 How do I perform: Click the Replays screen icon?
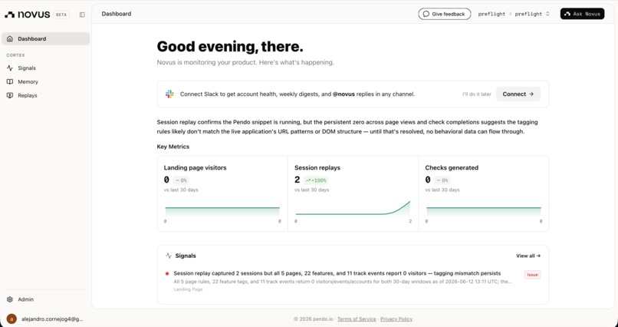click(10, 95)
